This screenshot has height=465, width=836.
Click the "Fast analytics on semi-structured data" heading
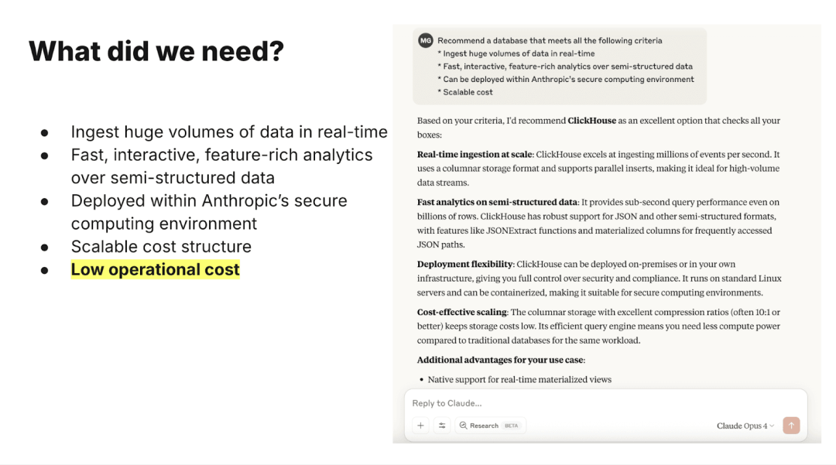pyautogui.click(x=498, y=203)
